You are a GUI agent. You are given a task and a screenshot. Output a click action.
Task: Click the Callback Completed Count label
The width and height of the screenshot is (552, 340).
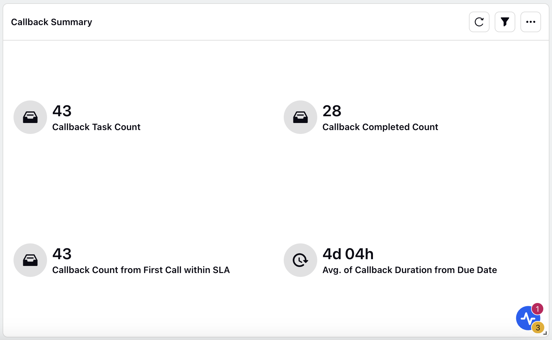click(x=380, y=127)
